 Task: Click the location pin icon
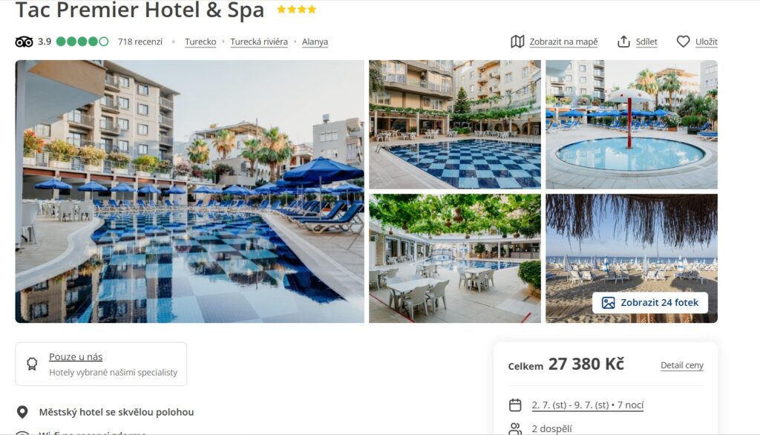click(x=22, y=412)
